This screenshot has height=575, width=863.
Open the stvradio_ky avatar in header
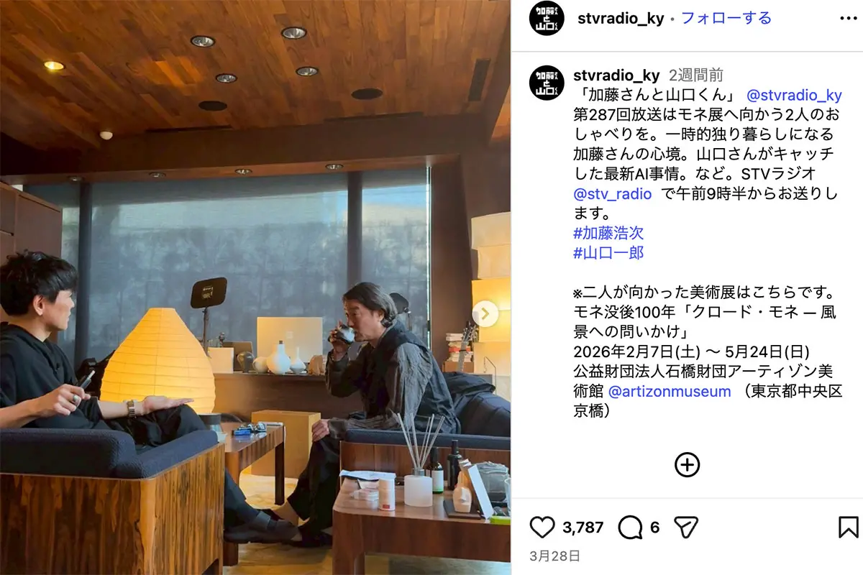[547, 19]
